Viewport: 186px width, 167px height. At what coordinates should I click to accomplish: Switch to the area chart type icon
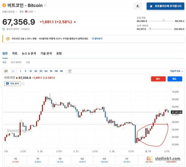[x=12, y=71]
